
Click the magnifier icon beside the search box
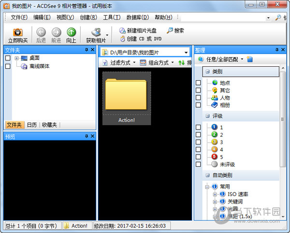pos(278,17)
